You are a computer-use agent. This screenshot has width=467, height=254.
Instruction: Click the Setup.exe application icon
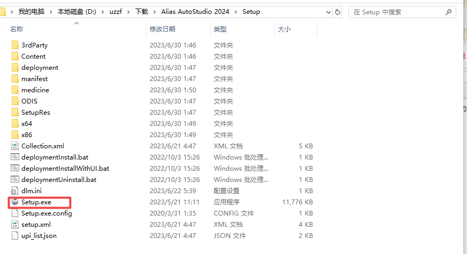click(x=14, y=202)
